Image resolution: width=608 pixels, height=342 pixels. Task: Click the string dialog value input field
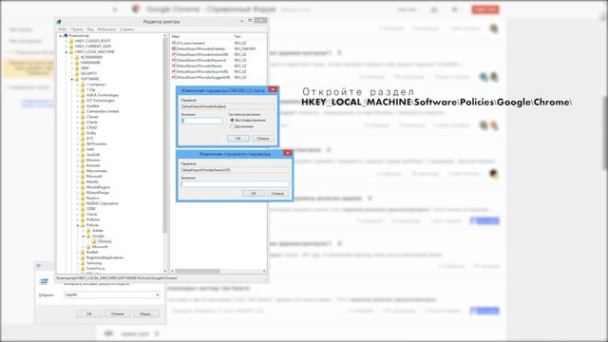[235, 184]
